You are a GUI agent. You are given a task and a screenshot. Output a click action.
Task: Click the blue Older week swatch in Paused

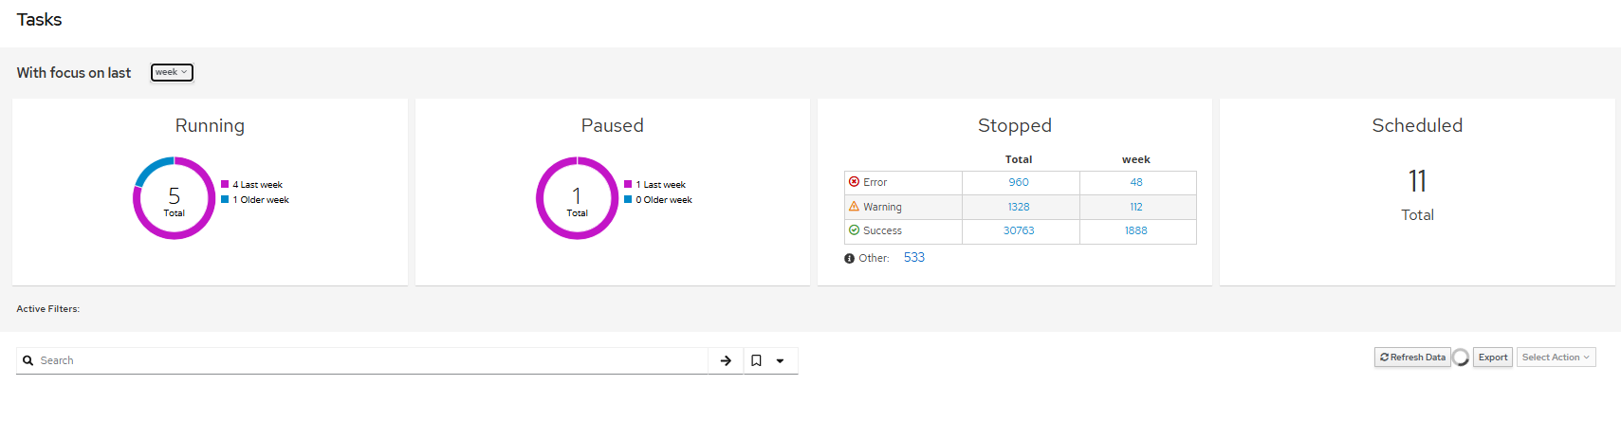(627, 200)
